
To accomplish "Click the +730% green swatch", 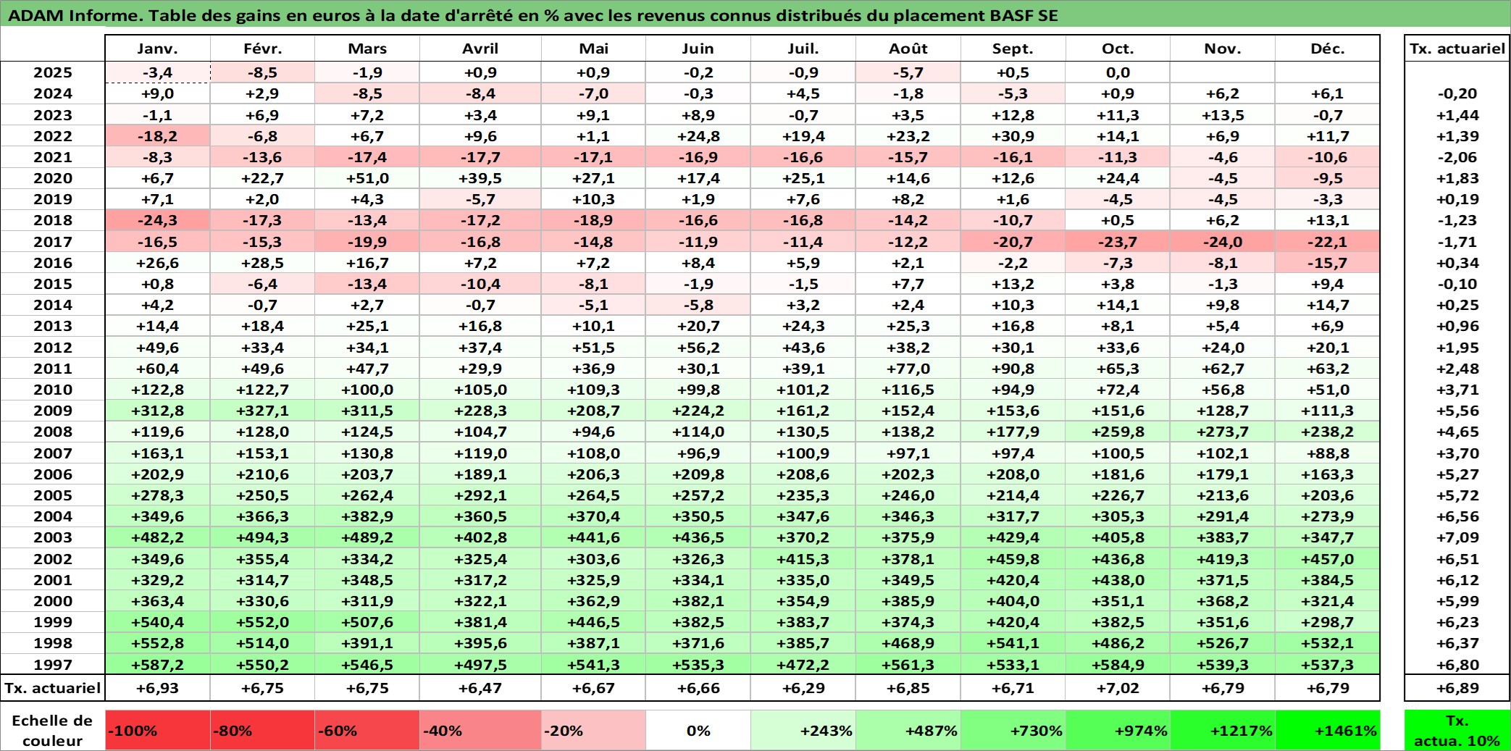I will pos(1013,730).
